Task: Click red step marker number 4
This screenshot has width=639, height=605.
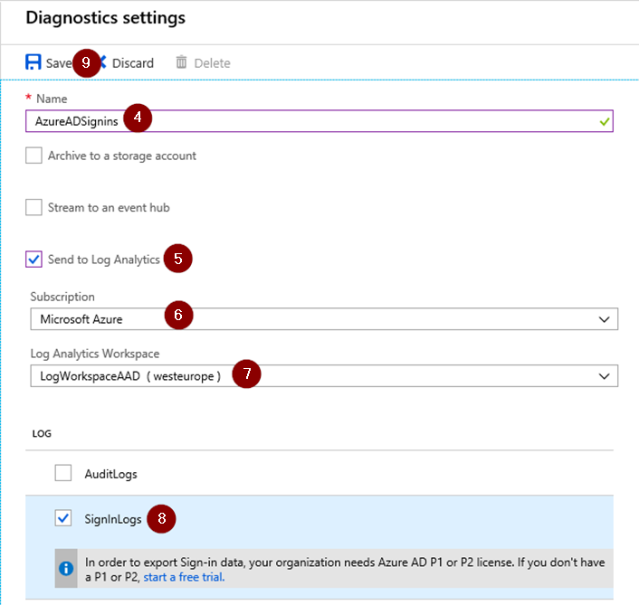Action: point(138,118)
